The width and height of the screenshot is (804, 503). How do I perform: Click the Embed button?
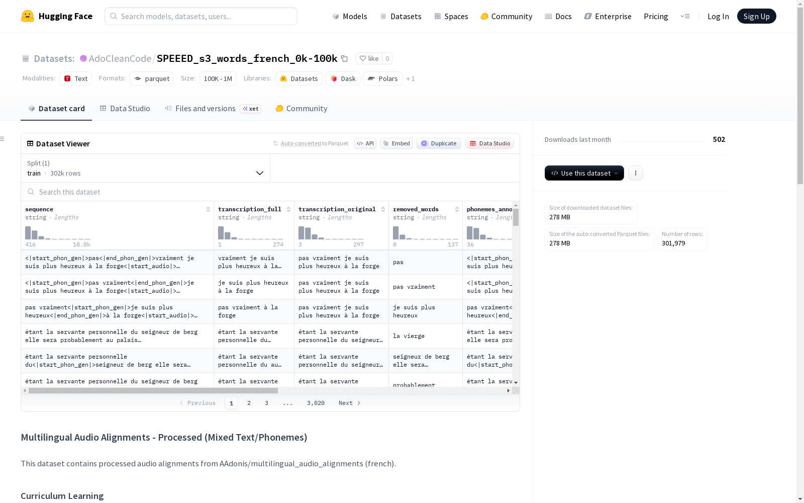click(x=396, y=143)
